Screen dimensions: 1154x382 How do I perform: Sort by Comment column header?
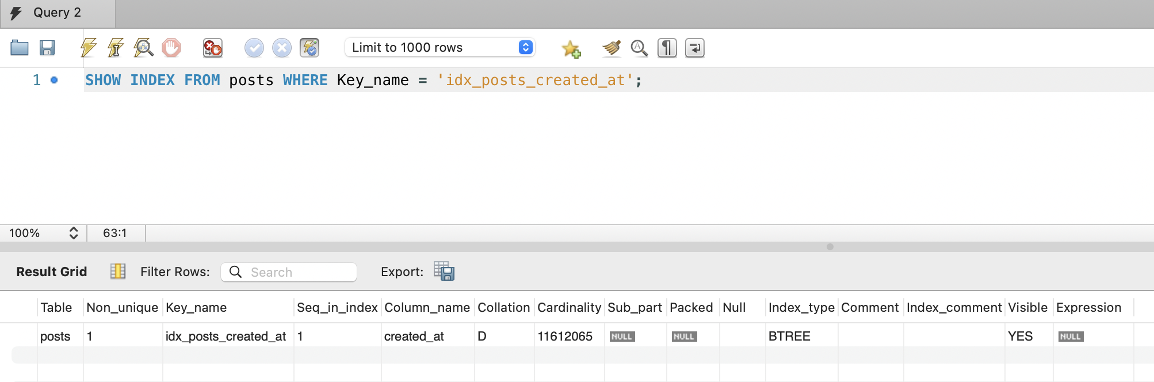(870, 307)
